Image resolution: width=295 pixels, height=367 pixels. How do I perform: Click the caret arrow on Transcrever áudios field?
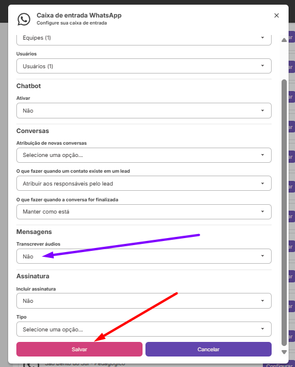click(x=262, y=256)
